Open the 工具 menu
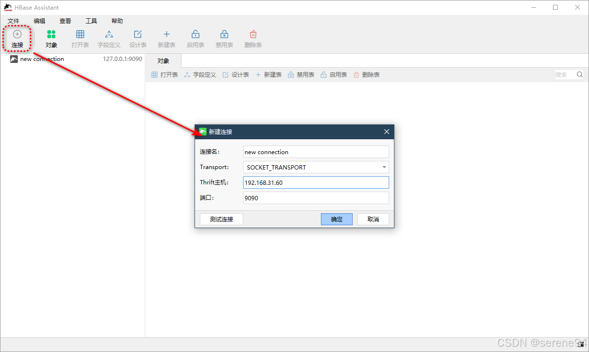 click(x=91, y=21)
